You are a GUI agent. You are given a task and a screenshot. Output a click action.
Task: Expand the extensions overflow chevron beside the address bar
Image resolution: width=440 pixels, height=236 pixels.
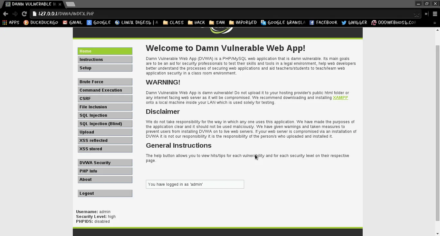point(426,14)
